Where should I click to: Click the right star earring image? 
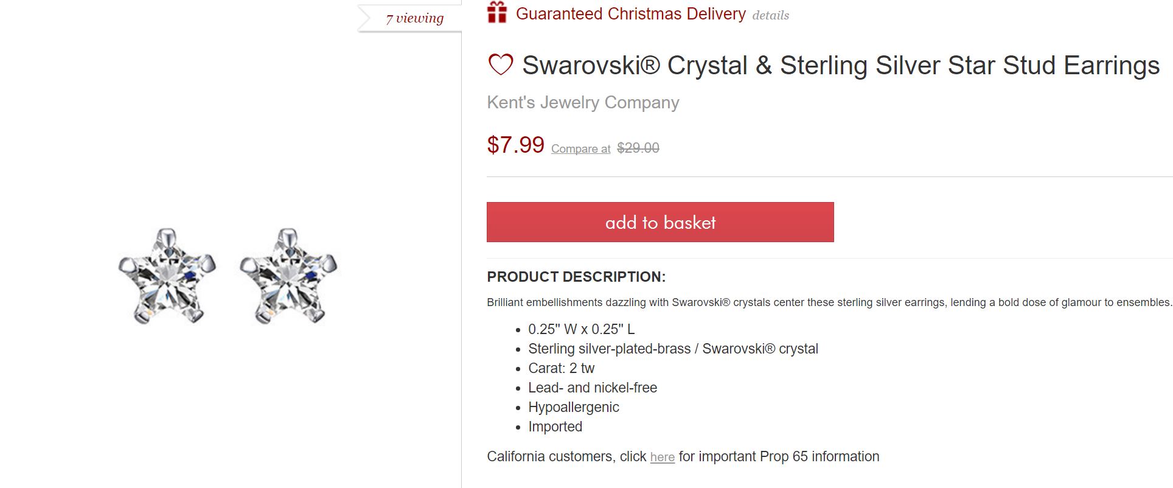click(288, 276)
